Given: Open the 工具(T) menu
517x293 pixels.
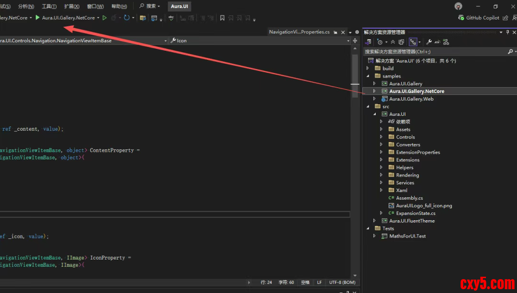Looking at the screenshot, I should point(49,6).
